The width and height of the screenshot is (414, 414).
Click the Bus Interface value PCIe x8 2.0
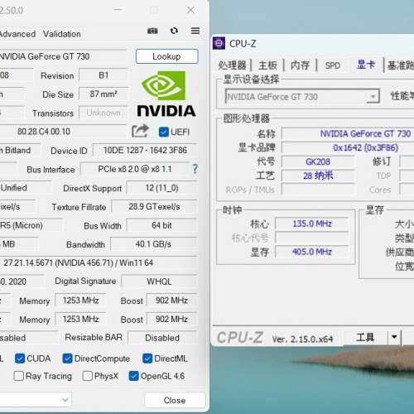[135, 169]
